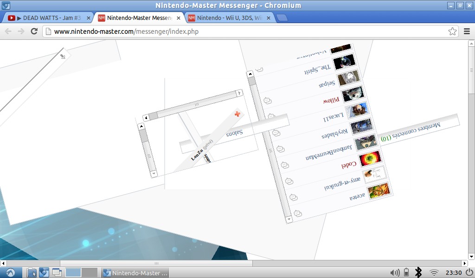Select Codel's pixel-art avatar
The image size is (475, 278).
tap(370, 158)
